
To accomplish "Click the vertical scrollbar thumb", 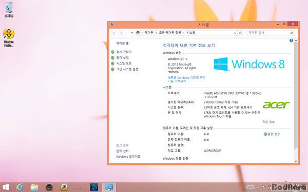I will (x=296, y=95).
